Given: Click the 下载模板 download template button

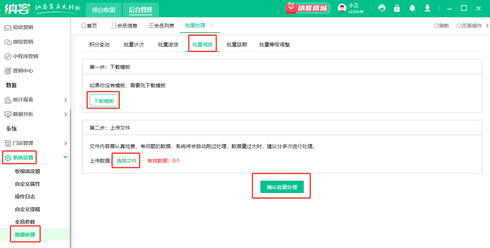Looking at the screenshot, I should click(x=103, y=100).
